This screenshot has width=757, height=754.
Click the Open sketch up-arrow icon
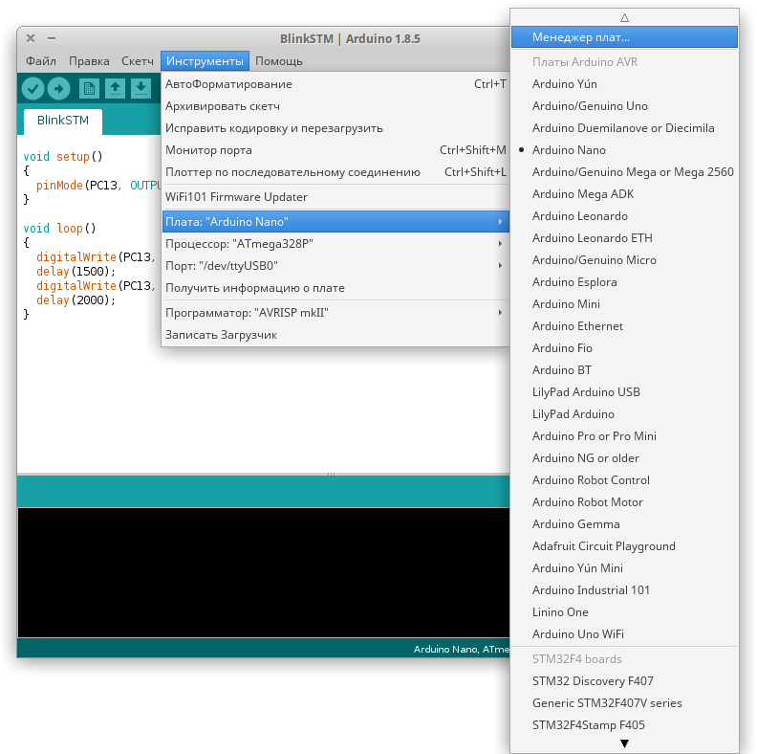click(x=115, y=88)
